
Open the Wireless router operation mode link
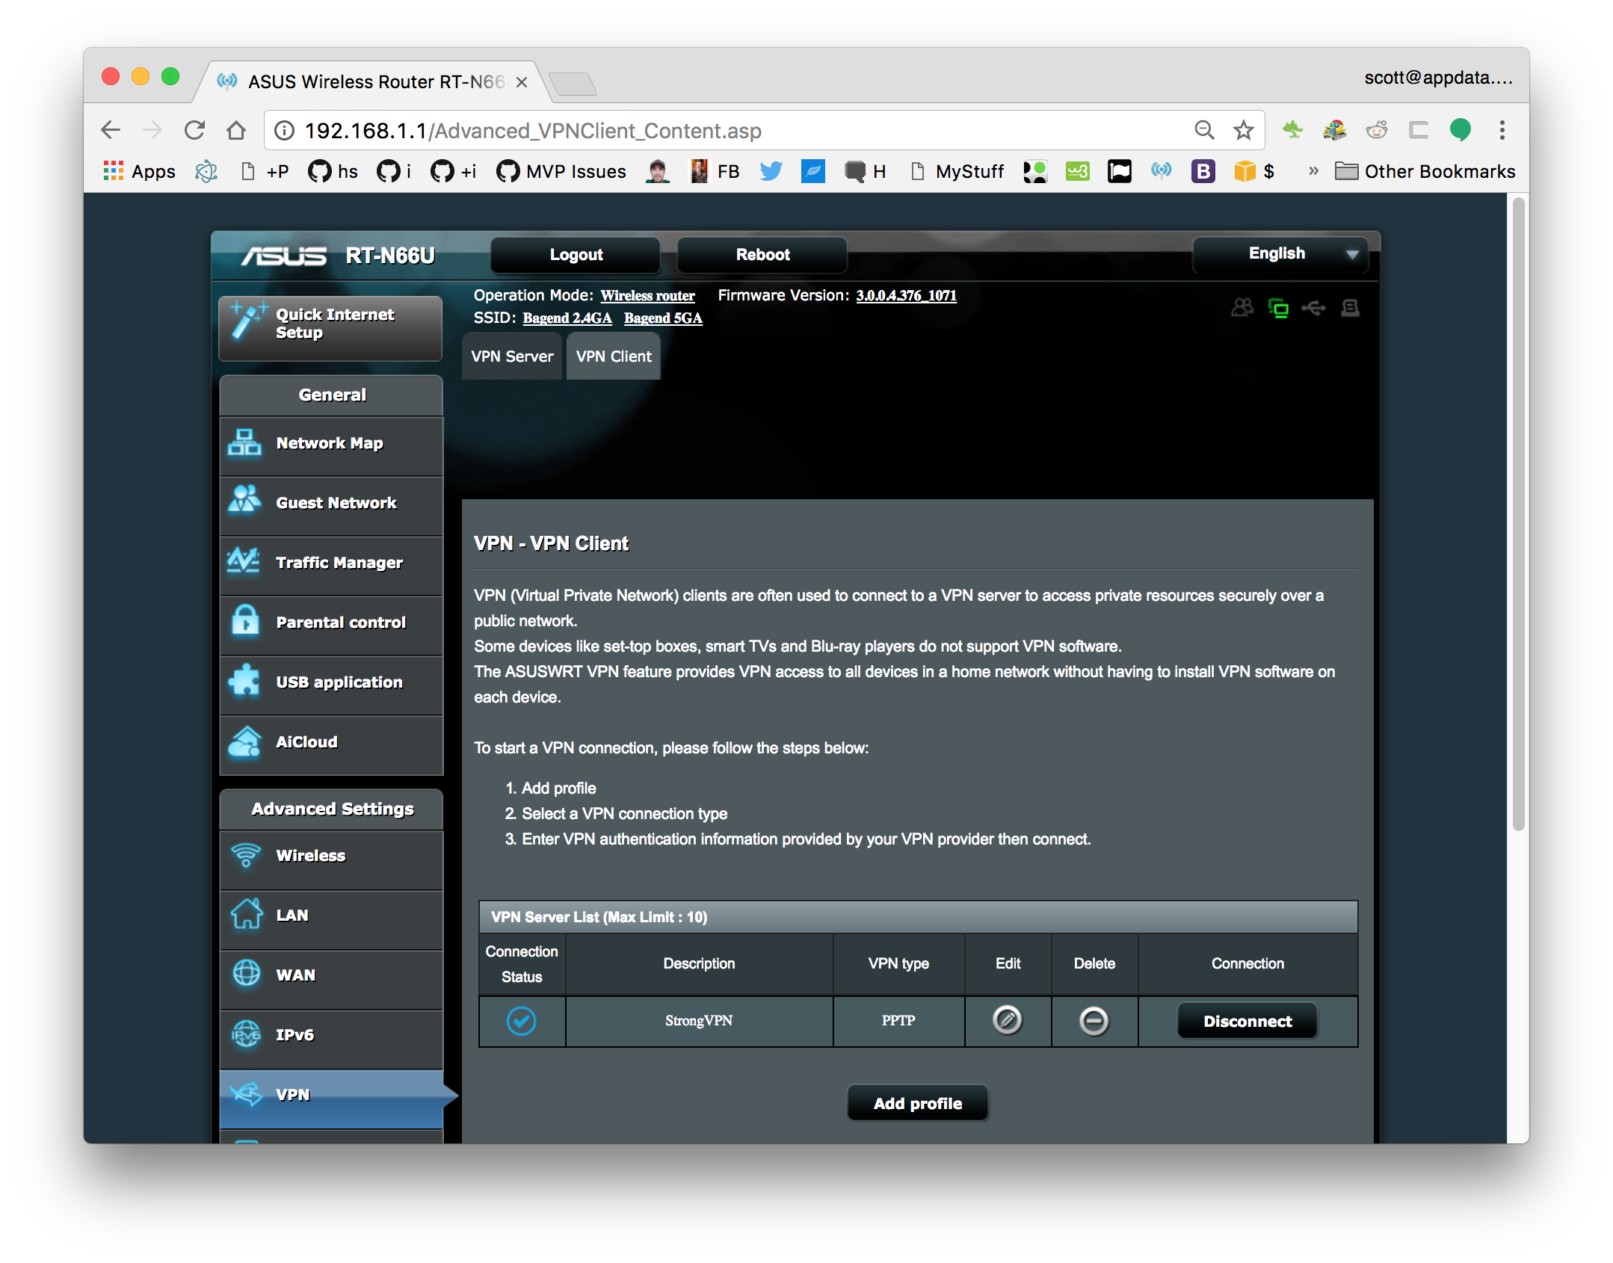click(x=647, y=295)
